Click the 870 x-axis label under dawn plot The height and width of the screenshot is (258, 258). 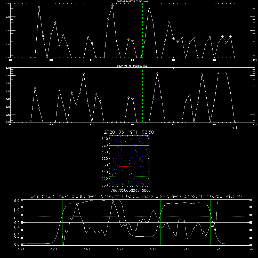[255, 60]
